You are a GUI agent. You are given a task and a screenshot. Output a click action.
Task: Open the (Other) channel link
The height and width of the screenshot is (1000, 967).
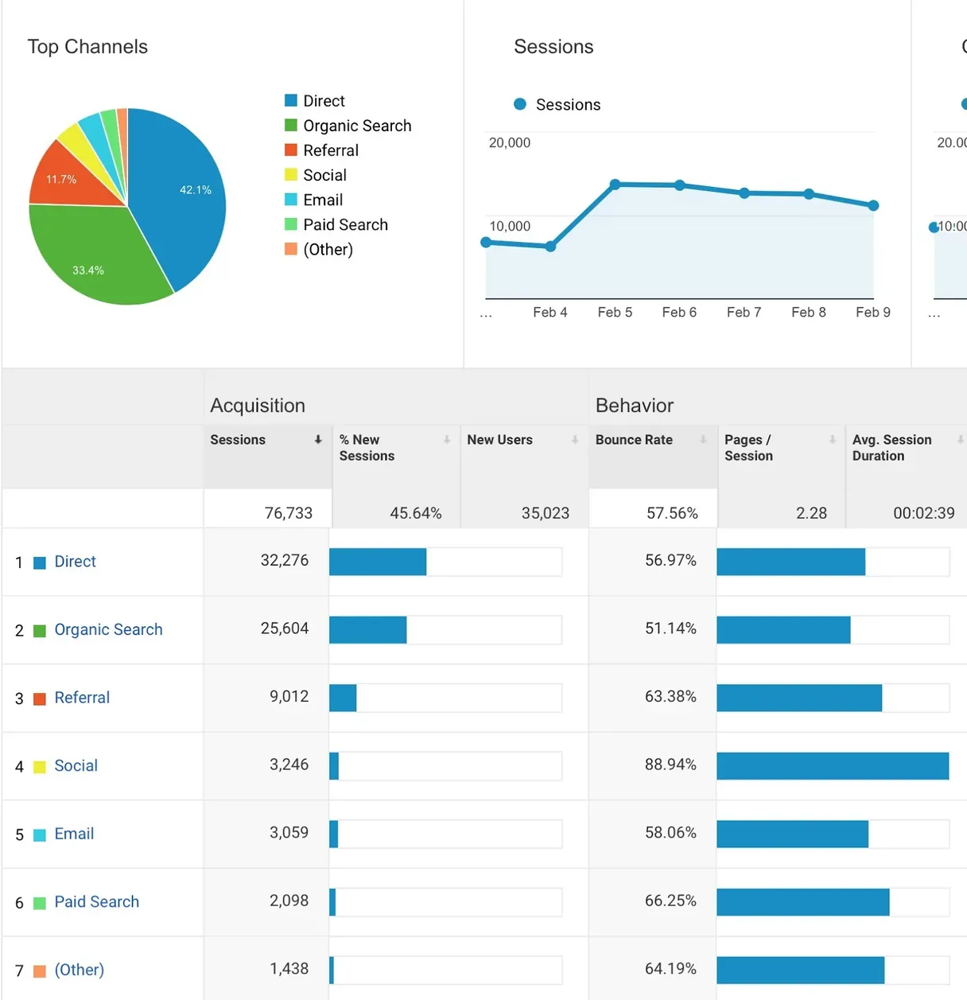[79, 970]
